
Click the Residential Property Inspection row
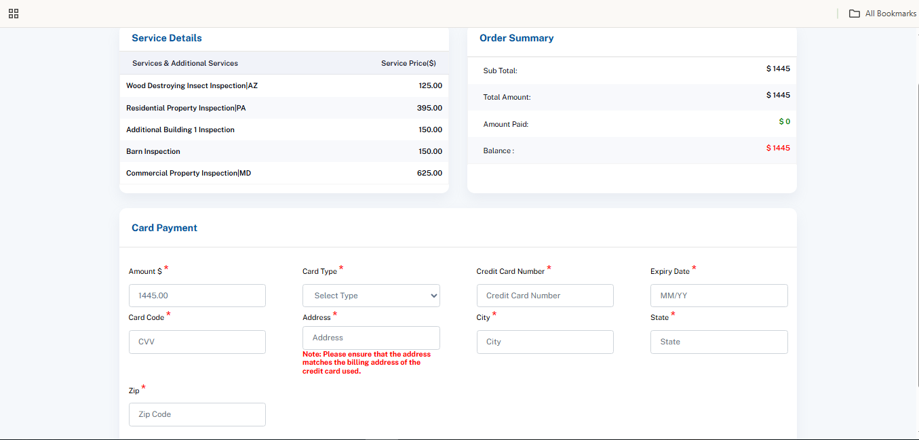(x=186, y=108)
